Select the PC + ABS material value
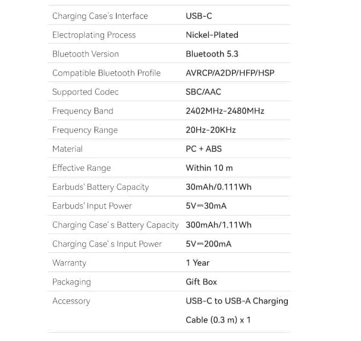 pyautogui.click(x=203, y=149)
